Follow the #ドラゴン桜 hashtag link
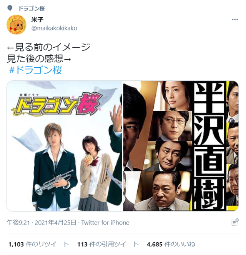This screenshot has width=246, height=255. click(35, 70)
